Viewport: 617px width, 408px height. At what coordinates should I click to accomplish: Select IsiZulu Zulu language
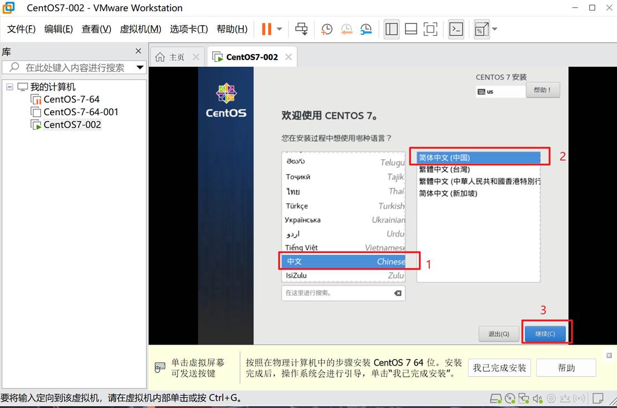pyautogui.click(x=343, y=276)
